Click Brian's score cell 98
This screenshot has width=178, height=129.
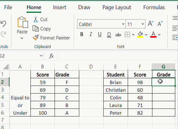(x=140, y=82)
